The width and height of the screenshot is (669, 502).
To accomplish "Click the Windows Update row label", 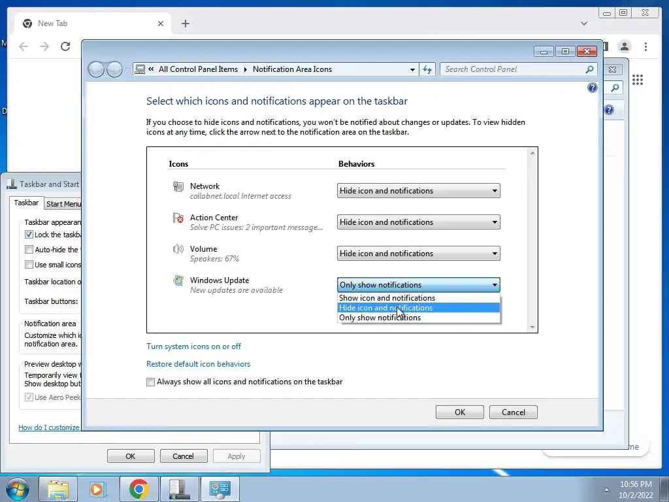I will point(220,280).
